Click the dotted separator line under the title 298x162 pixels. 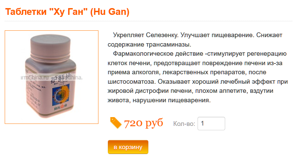coord(148,21)
